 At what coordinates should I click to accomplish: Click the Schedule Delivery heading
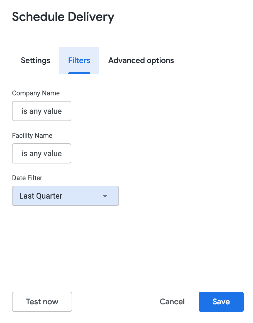coord(63,17)
